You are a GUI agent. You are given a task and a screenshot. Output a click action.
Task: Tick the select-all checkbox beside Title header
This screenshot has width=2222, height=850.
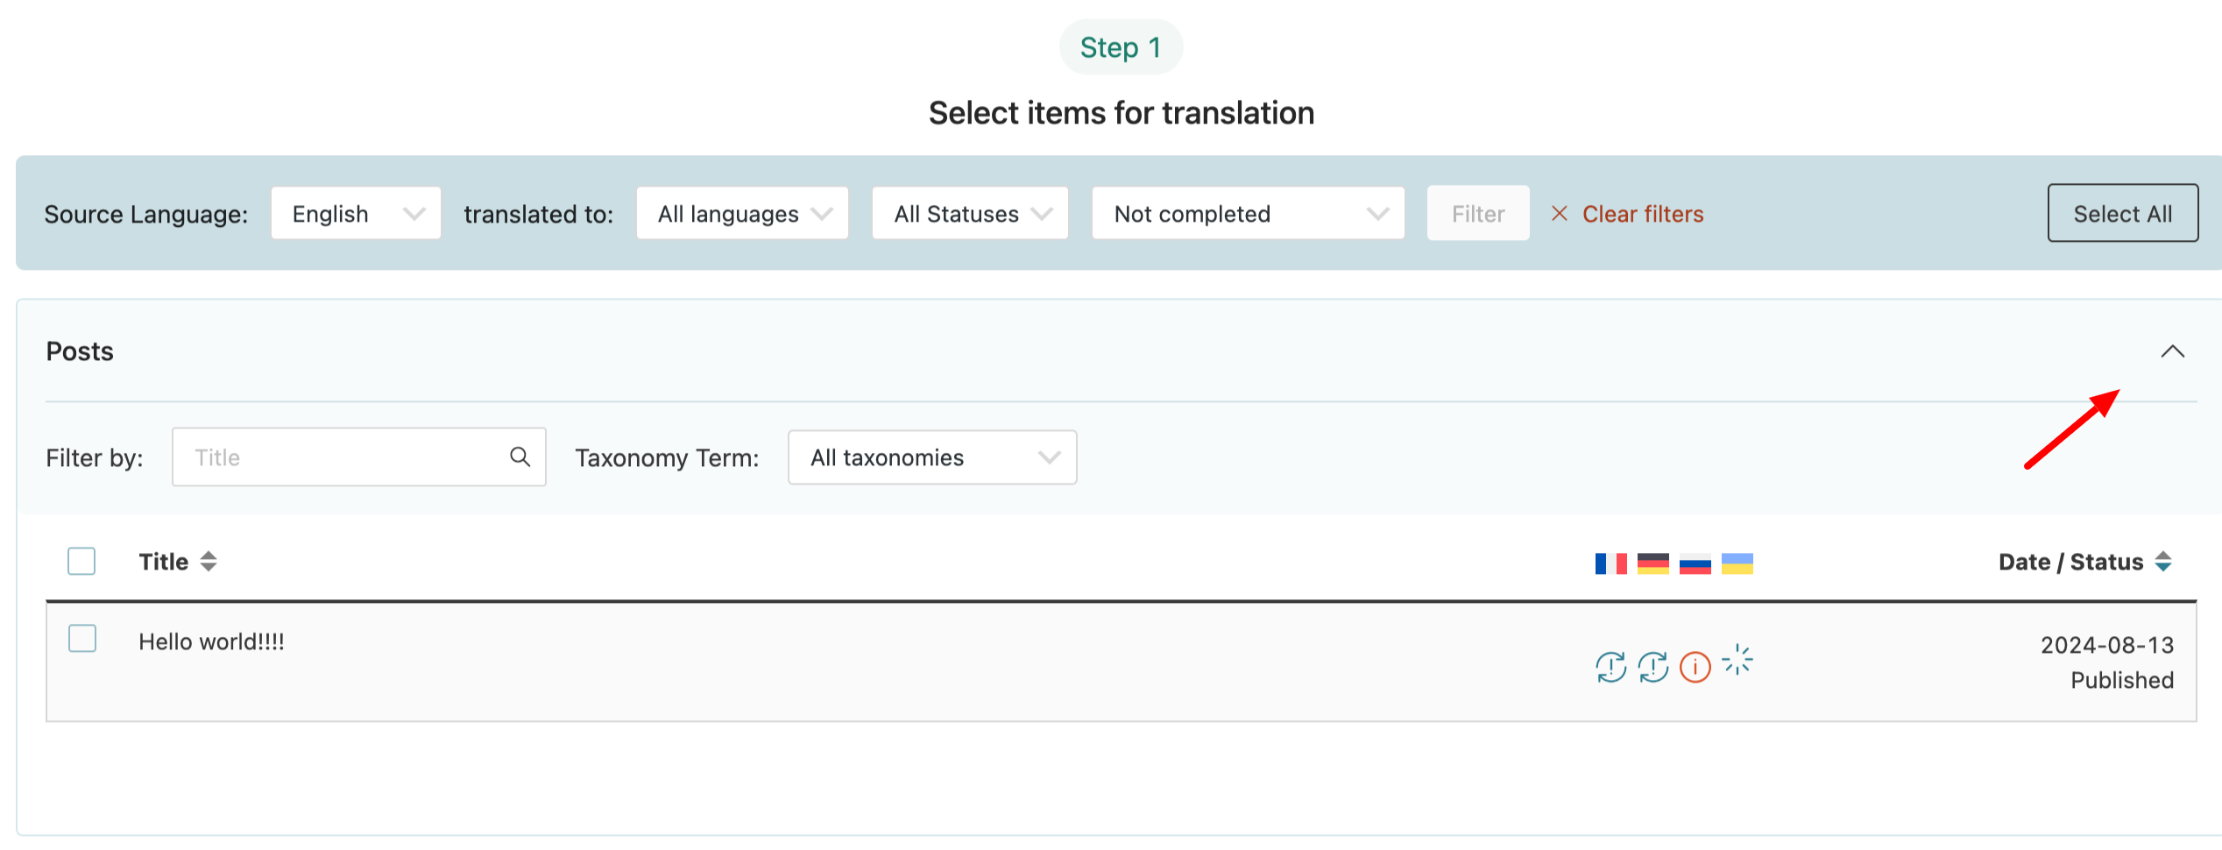tap(81, 561)
